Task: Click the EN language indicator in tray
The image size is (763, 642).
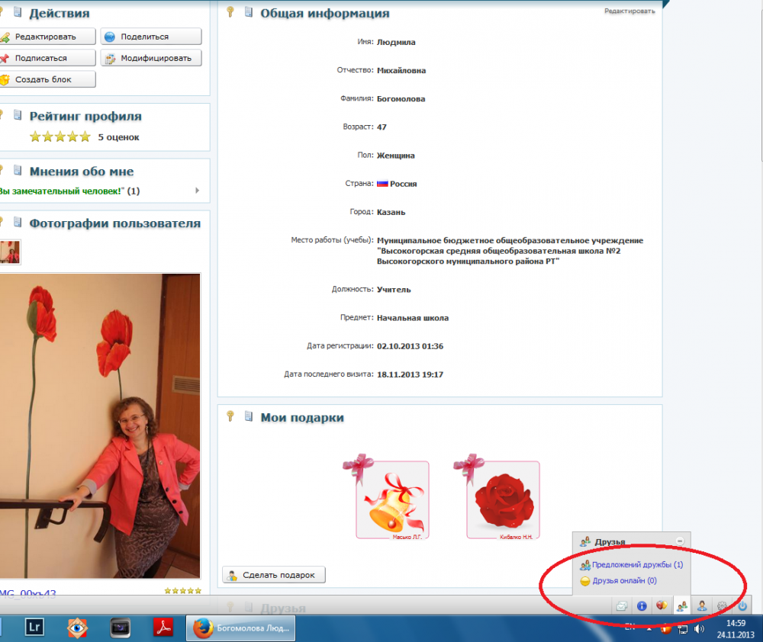Action: pos(629,627)
